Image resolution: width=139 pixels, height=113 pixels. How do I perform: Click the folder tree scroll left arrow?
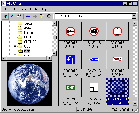(x=4, y=58)
